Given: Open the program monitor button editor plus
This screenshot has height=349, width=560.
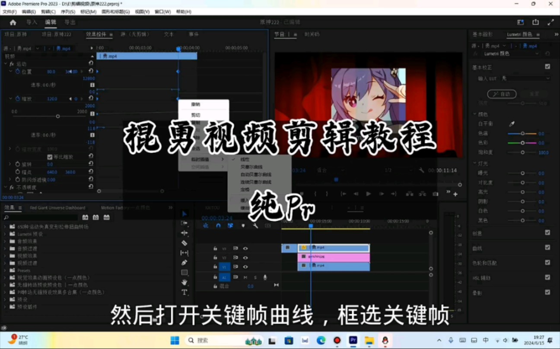Looking at the screenshot, I should (455, 195).
